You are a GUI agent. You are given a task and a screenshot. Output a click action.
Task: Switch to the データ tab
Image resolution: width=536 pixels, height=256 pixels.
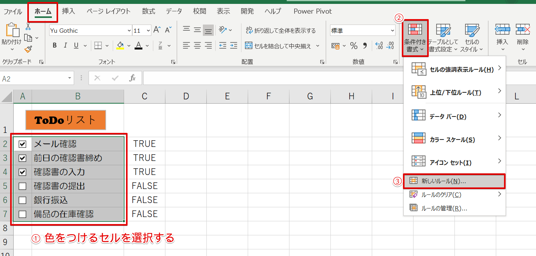pos(174,11)
